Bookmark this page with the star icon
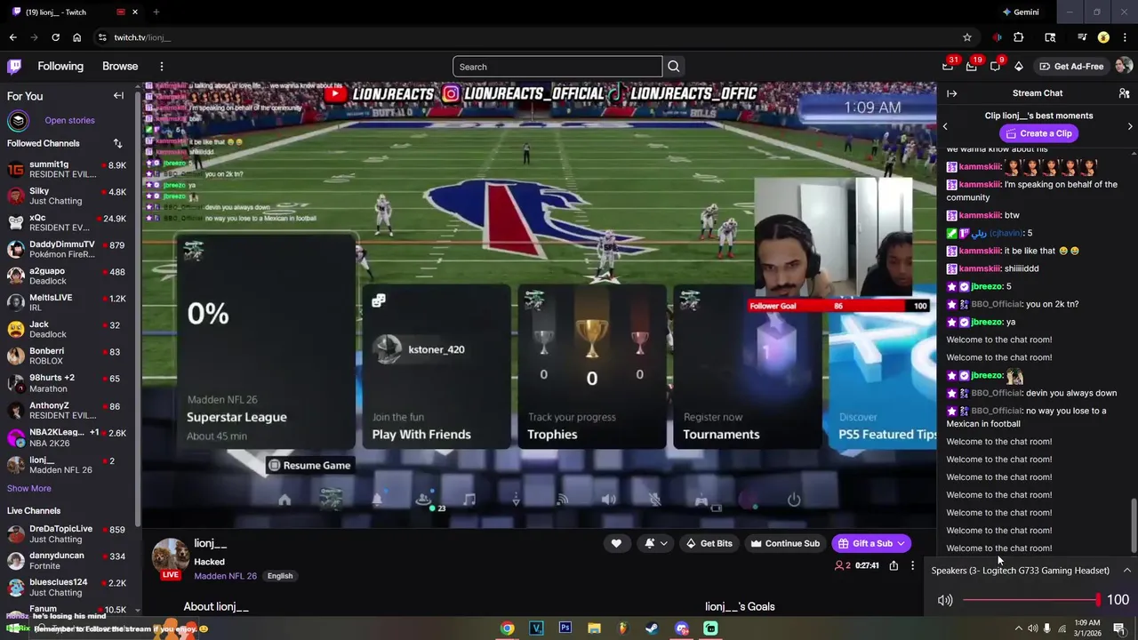The width and height of the screenshot is (1138, 640). [x=967, y=37]
